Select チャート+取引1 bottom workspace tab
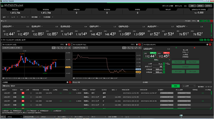214x119 pixels. [65, 117]
